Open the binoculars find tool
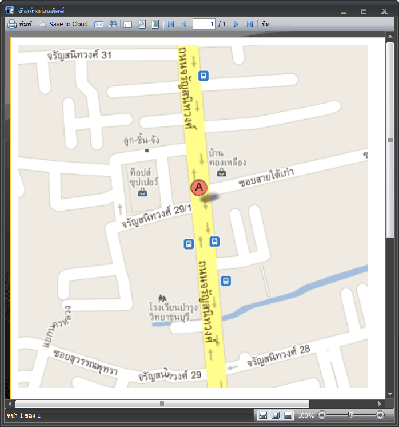 click(x=113, y=24)
